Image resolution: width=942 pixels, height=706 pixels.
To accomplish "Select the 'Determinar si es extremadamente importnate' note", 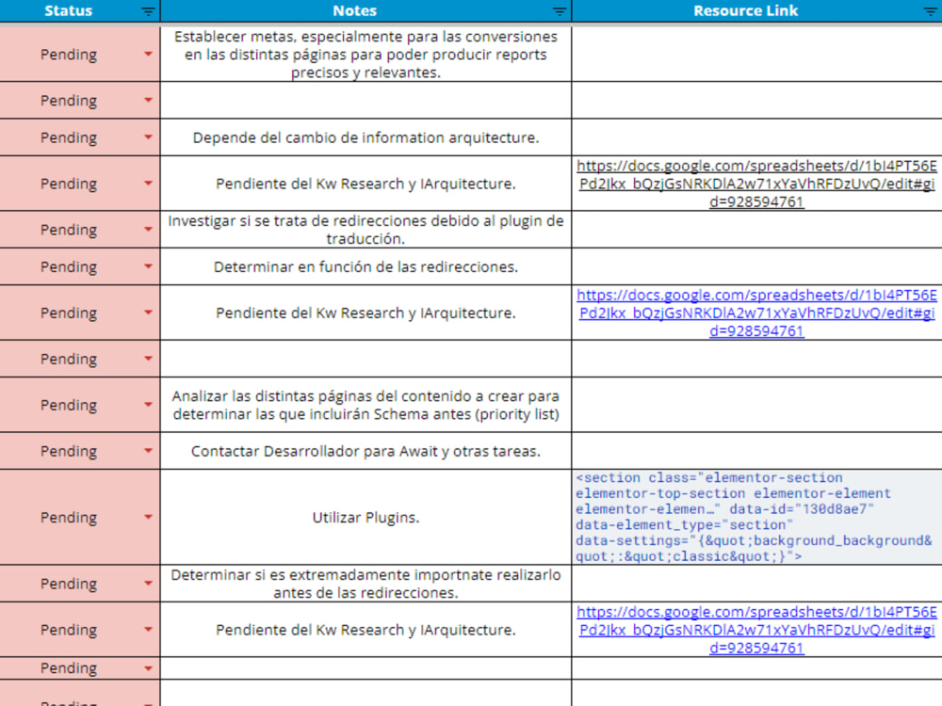I will pyautogui.click(x=365, y=584).
